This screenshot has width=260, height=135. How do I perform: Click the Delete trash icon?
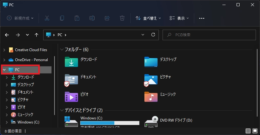tap(122, 18)
